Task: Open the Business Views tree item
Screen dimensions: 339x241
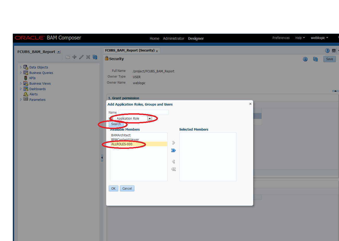Action: point(40,84)
